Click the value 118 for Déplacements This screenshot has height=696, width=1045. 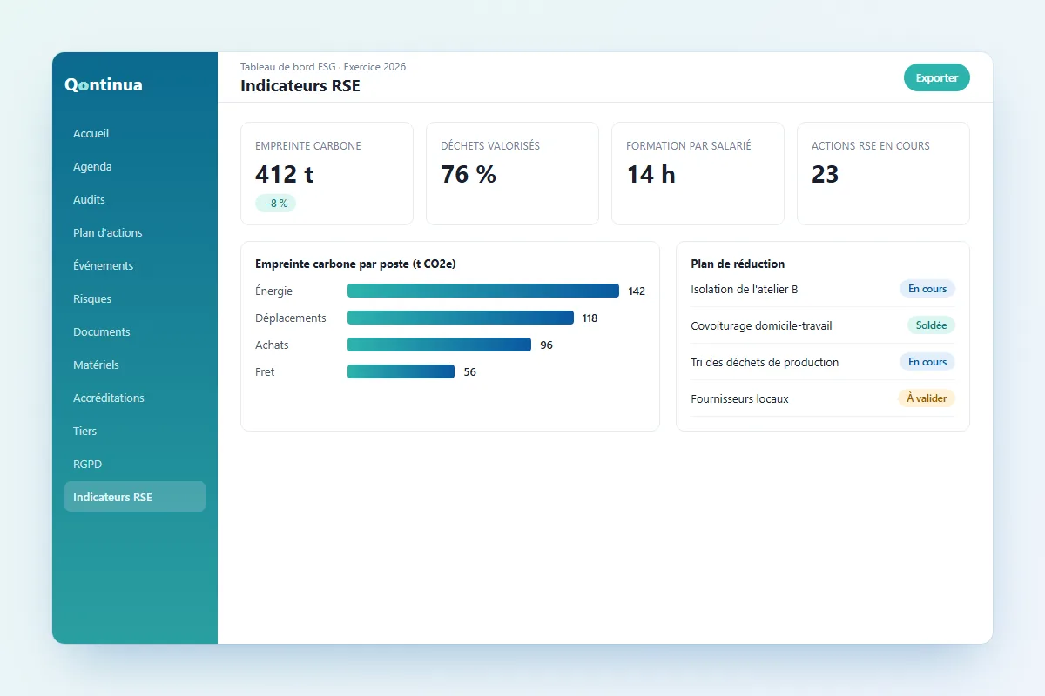pyautogui.click(x=590, y=318)
